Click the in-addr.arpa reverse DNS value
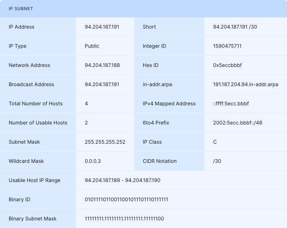This screenshot has height=228, width=287. coord(245,84)
